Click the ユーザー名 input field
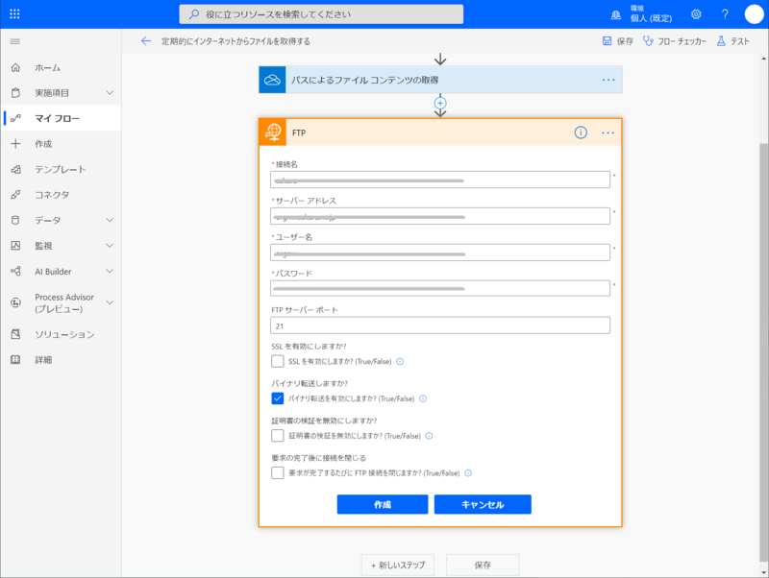The width and height of the screenshot is (769, 578). point(440,253)
